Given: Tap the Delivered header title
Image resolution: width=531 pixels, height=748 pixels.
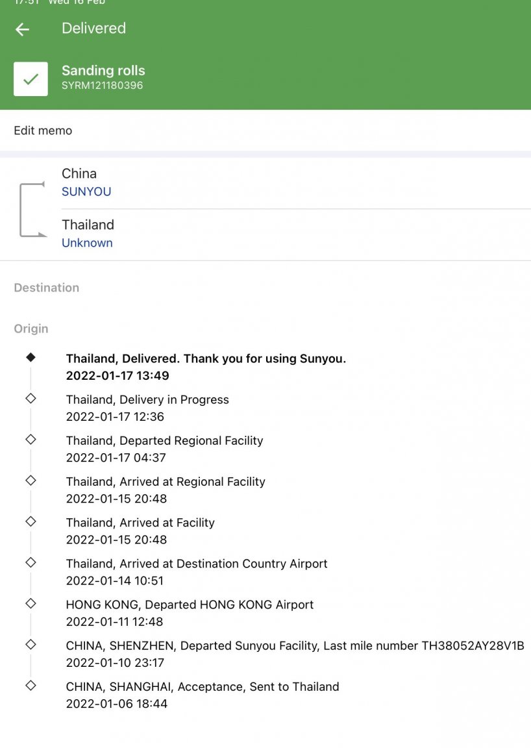Looking at the screenshot, I should coord(93,28).
